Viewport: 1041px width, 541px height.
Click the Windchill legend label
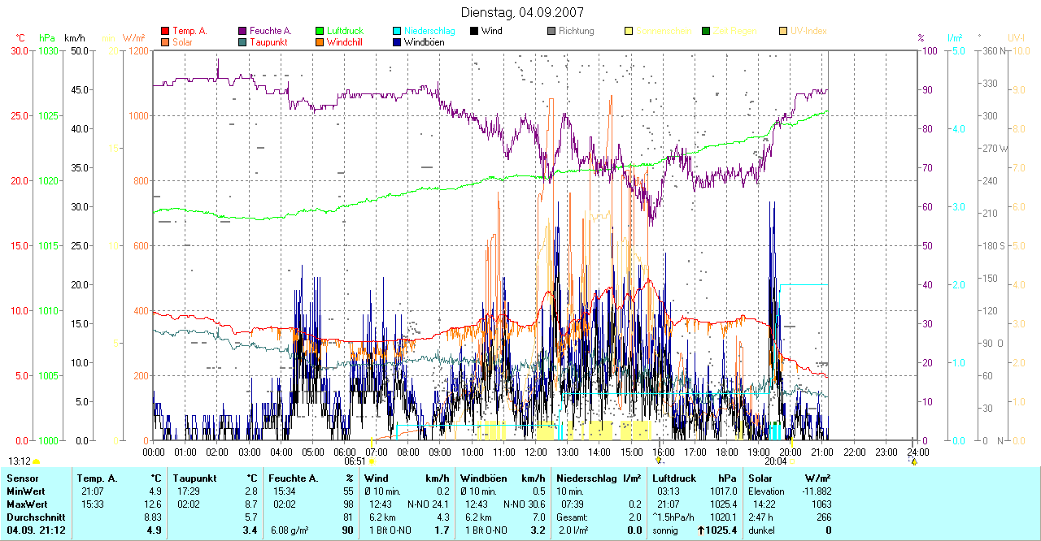344,41
